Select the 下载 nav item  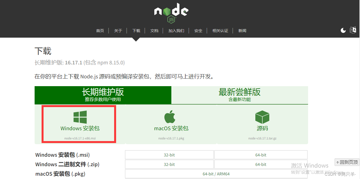[x=136, y=31]
